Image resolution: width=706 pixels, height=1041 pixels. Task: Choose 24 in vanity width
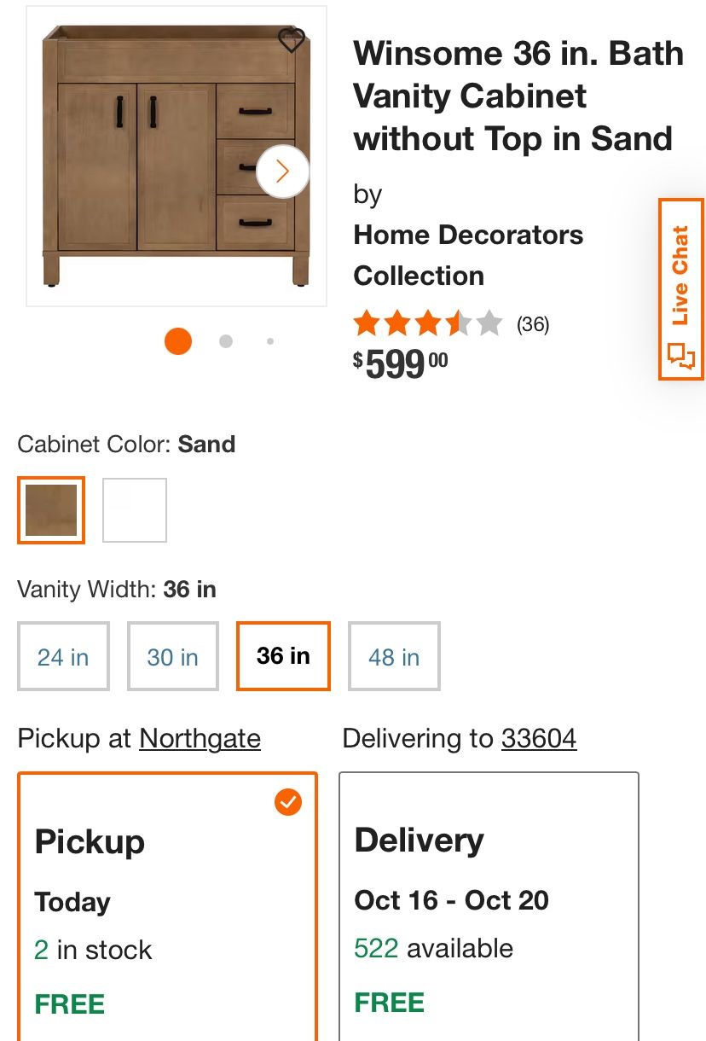pos(63,656)
